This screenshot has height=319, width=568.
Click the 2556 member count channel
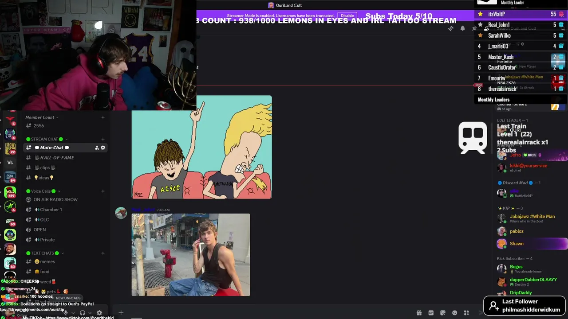(65, 126)
